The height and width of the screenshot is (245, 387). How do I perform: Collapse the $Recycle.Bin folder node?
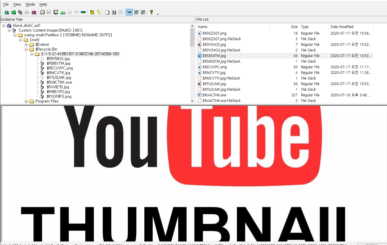point(26,49)
